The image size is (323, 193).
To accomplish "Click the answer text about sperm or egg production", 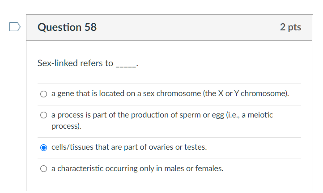I will [134, 115].
